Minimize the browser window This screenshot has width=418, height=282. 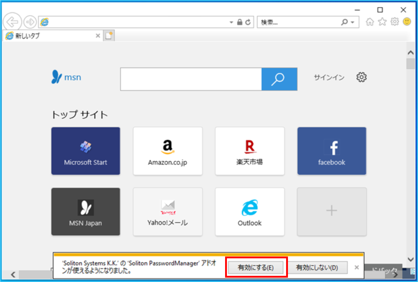click(x=357, y=10)
